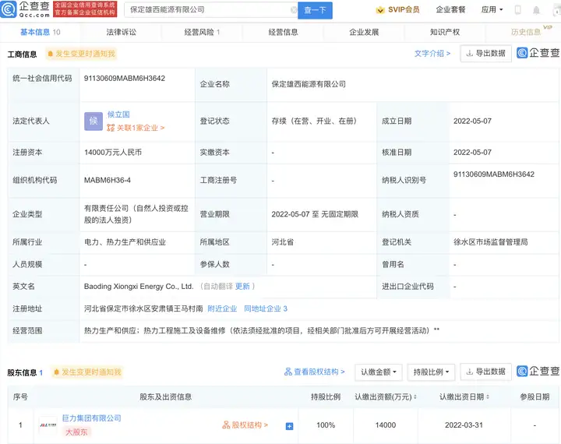Switch to the 经营风险 tab
The width and height of the screenshot is (561, 444).
202,32
